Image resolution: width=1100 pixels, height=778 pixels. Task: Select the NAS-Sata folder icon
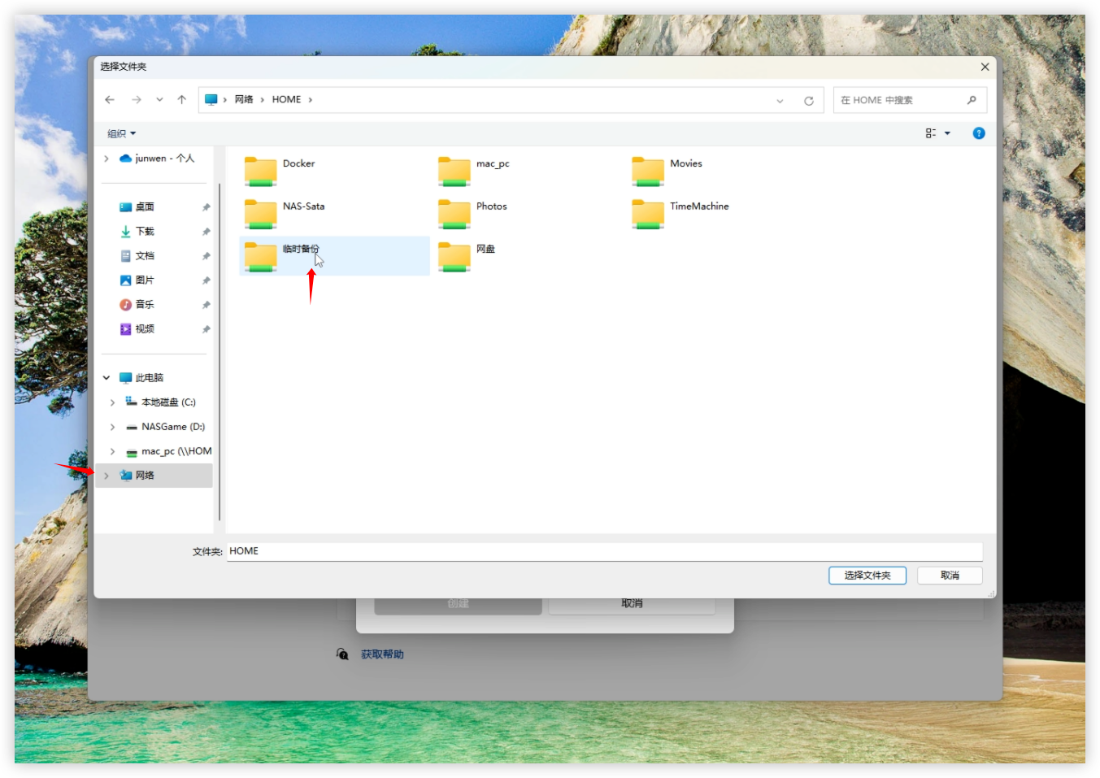[x=260, y=214]
